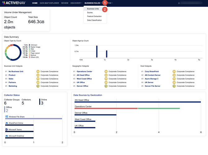Open the Product business unit link
This screenshot has width=208, height=155.
(12, 75)
